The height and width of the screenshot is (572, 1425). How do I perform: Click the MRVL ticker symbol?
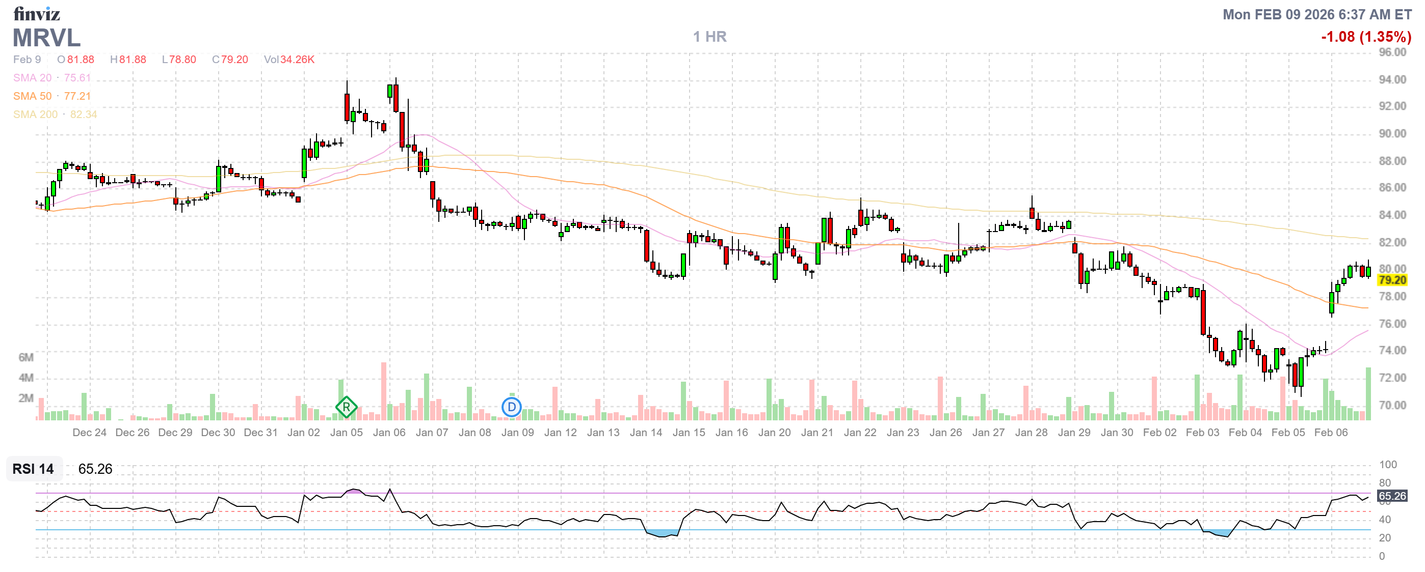click(46, 38)
